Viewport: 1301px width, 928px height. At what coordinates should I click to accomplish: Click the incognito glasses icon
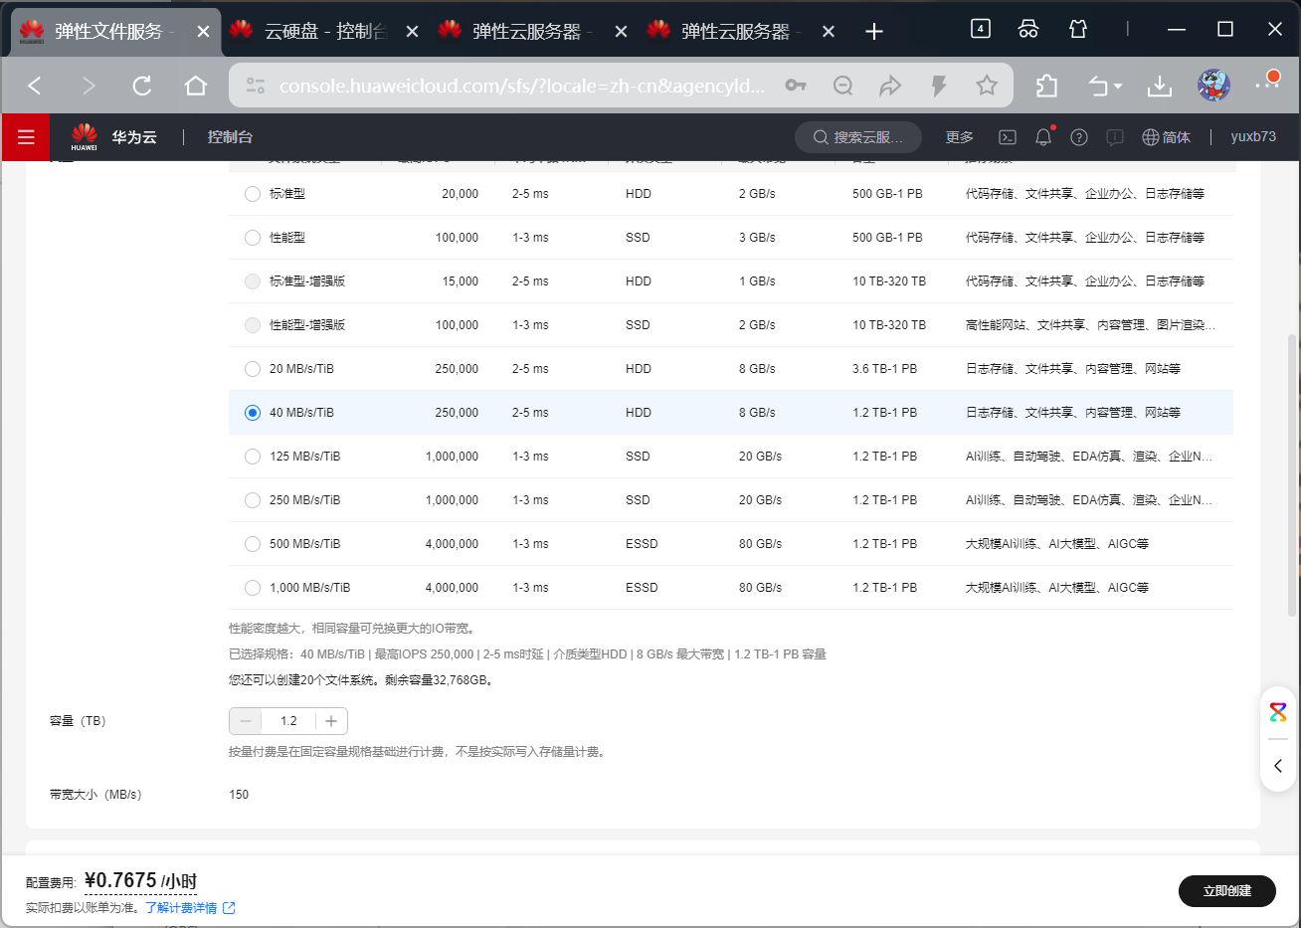1028,29
